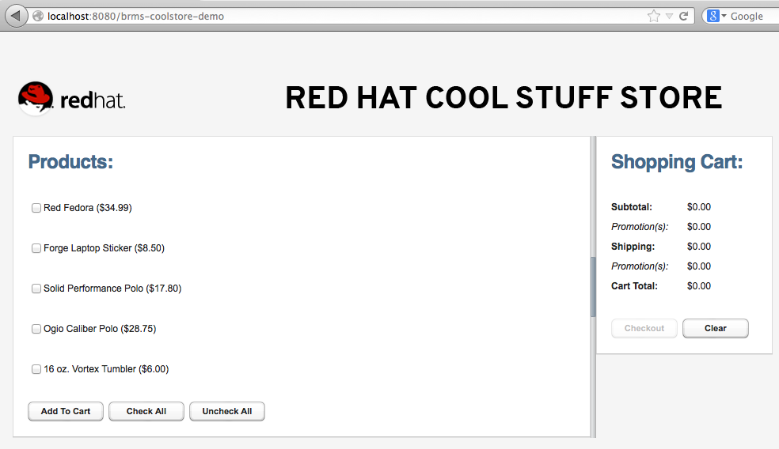This screenshot has width=779, height=449.
Task: Reload the page with the refresh icon
Action: point(684,17)
